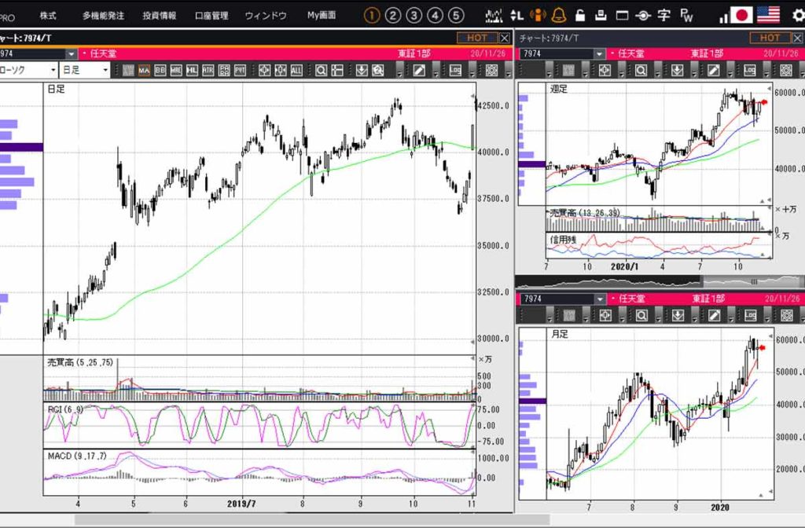Viewport: 805px width, 528px height.
Task: Click the padlock lock icon
Action: pyautogui.click(x=579, y=16)
